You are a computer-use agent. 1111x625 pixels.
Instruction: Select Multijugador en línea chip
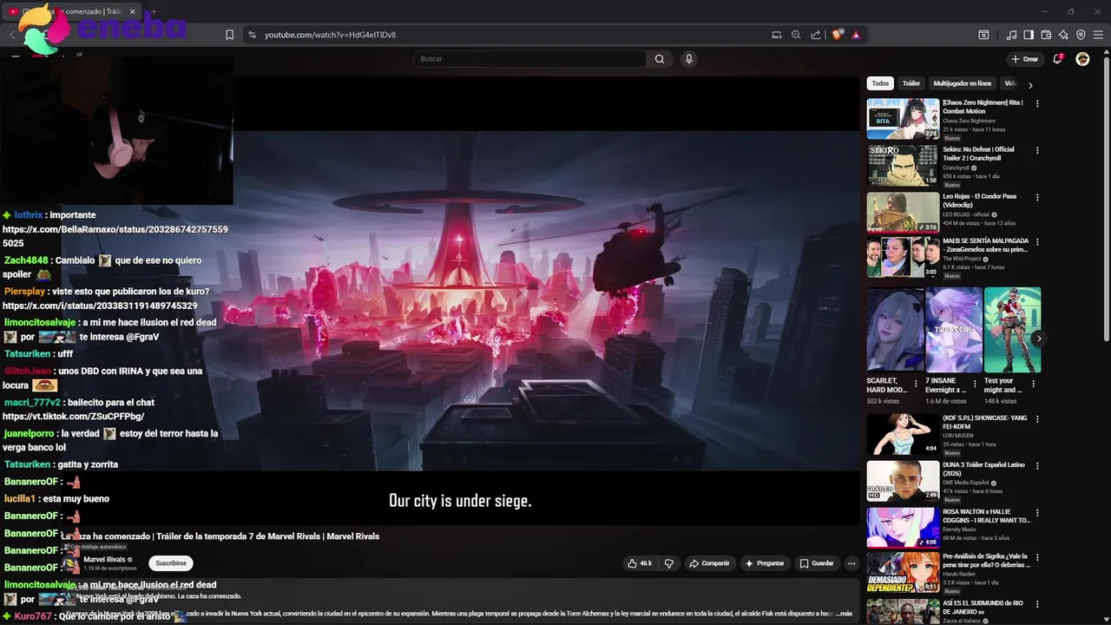pyautogui.click(x=962, y=83)
